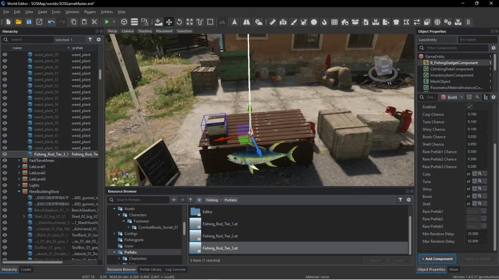Select the Move gizmo tool
499x280 pixels.
(169, 22)
